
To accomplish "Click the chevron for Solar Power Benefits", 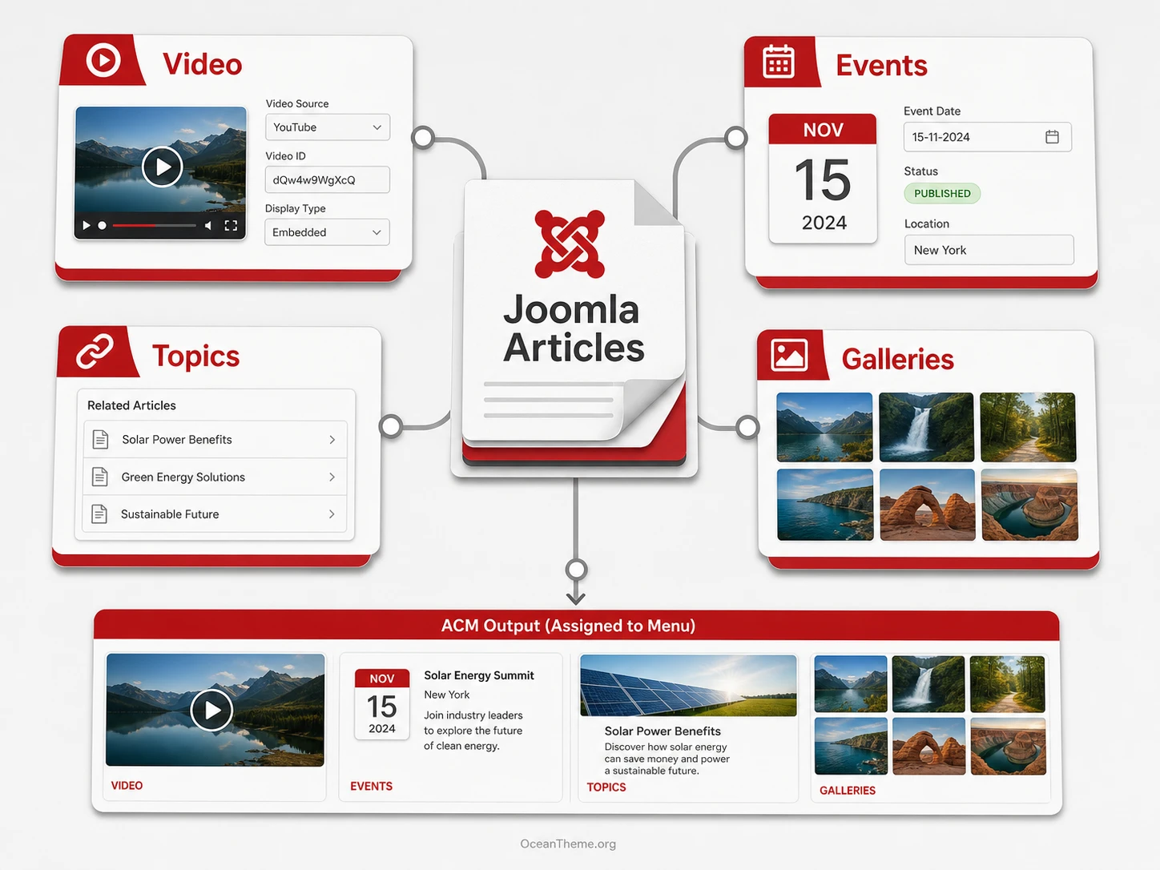I will pyautogui.click(x=332, y=440).
